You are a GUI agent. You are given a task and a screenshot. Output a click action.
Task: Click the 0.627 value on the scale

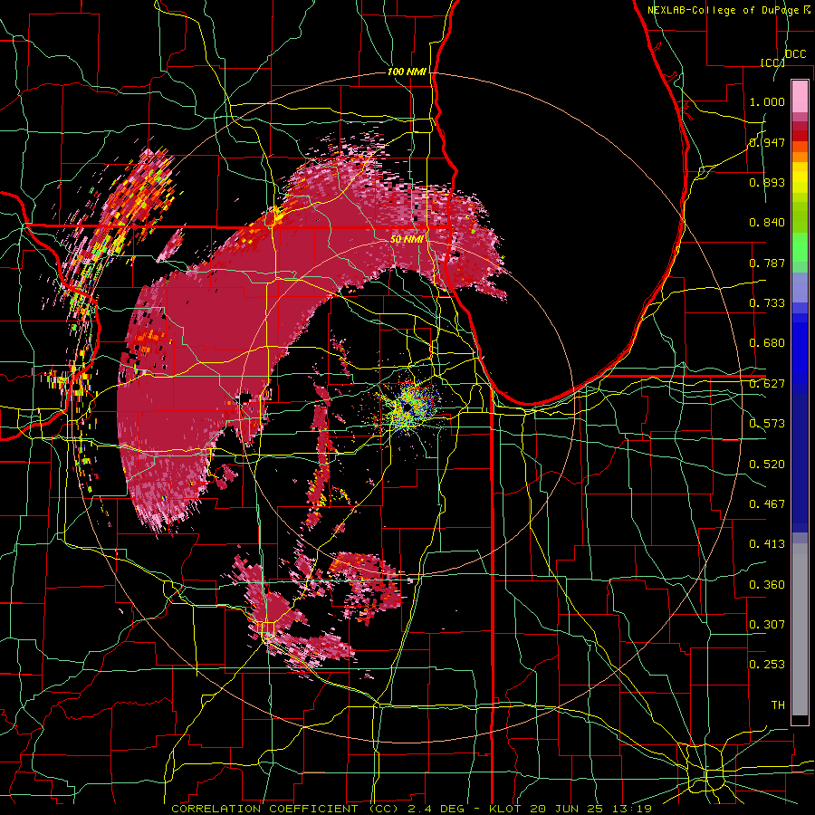click(767, 384)
